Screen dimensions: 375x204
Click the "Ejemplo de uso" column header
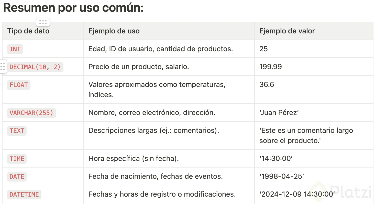pyautogui.click(x=114, y=31)
